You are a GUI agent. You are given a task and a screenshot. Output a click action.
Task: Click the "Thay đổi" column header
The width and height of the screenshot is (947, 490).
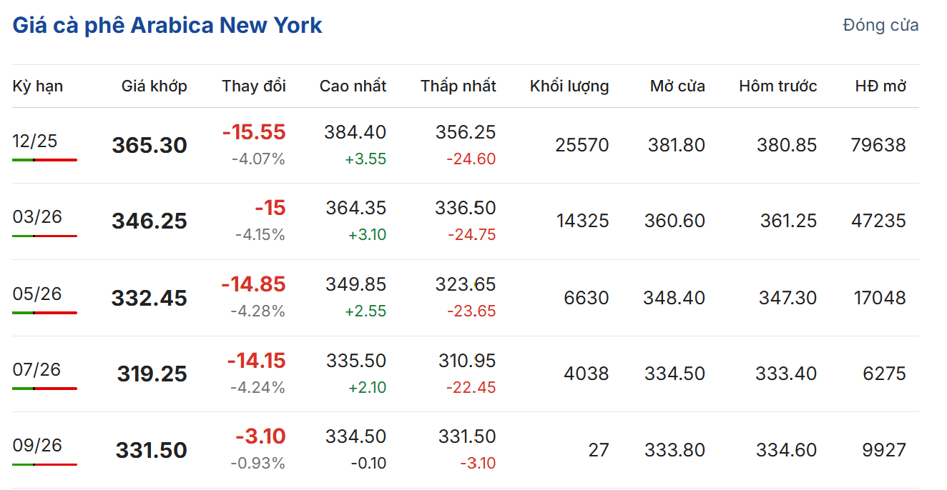pos(253,86)
